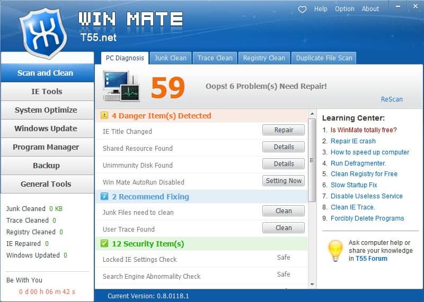Viewport: 424px width, 302px height.
Task: Open 'Forcibly Delete Programs' link
Action: pos(367,218)
